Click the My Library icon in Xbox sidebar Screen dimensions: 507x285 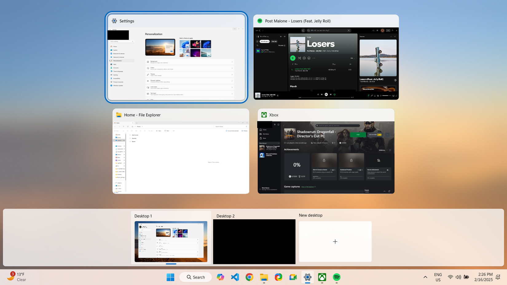click(265, 134)
